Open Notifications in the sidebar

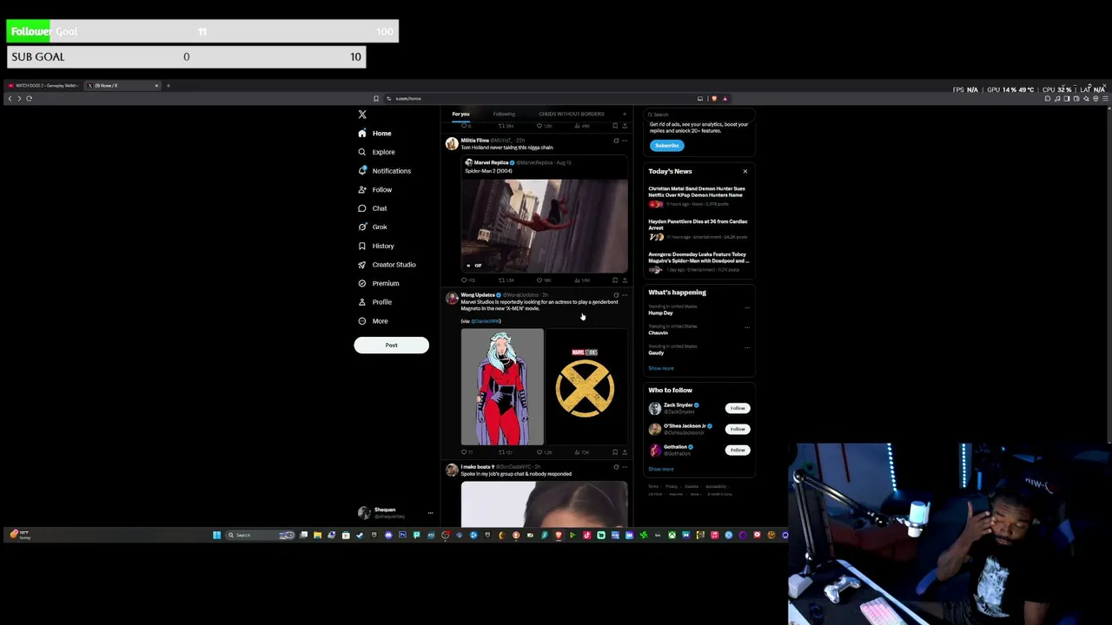tap(384, 171)
